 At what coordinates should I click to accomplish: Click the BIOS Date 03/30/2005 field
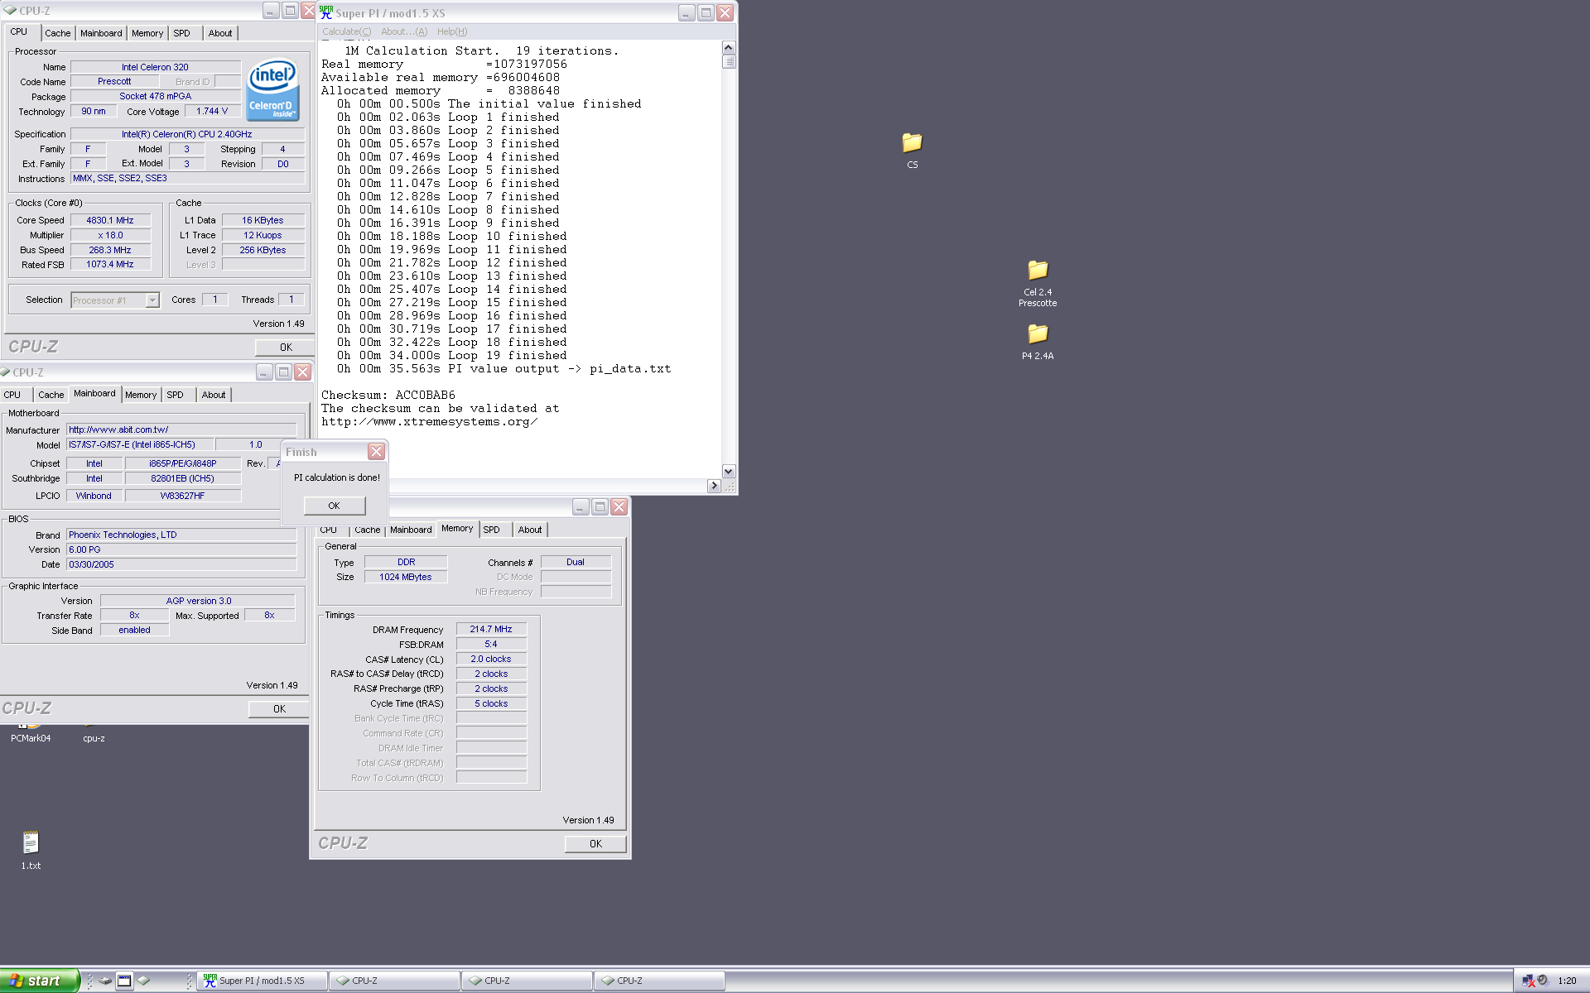181,564
